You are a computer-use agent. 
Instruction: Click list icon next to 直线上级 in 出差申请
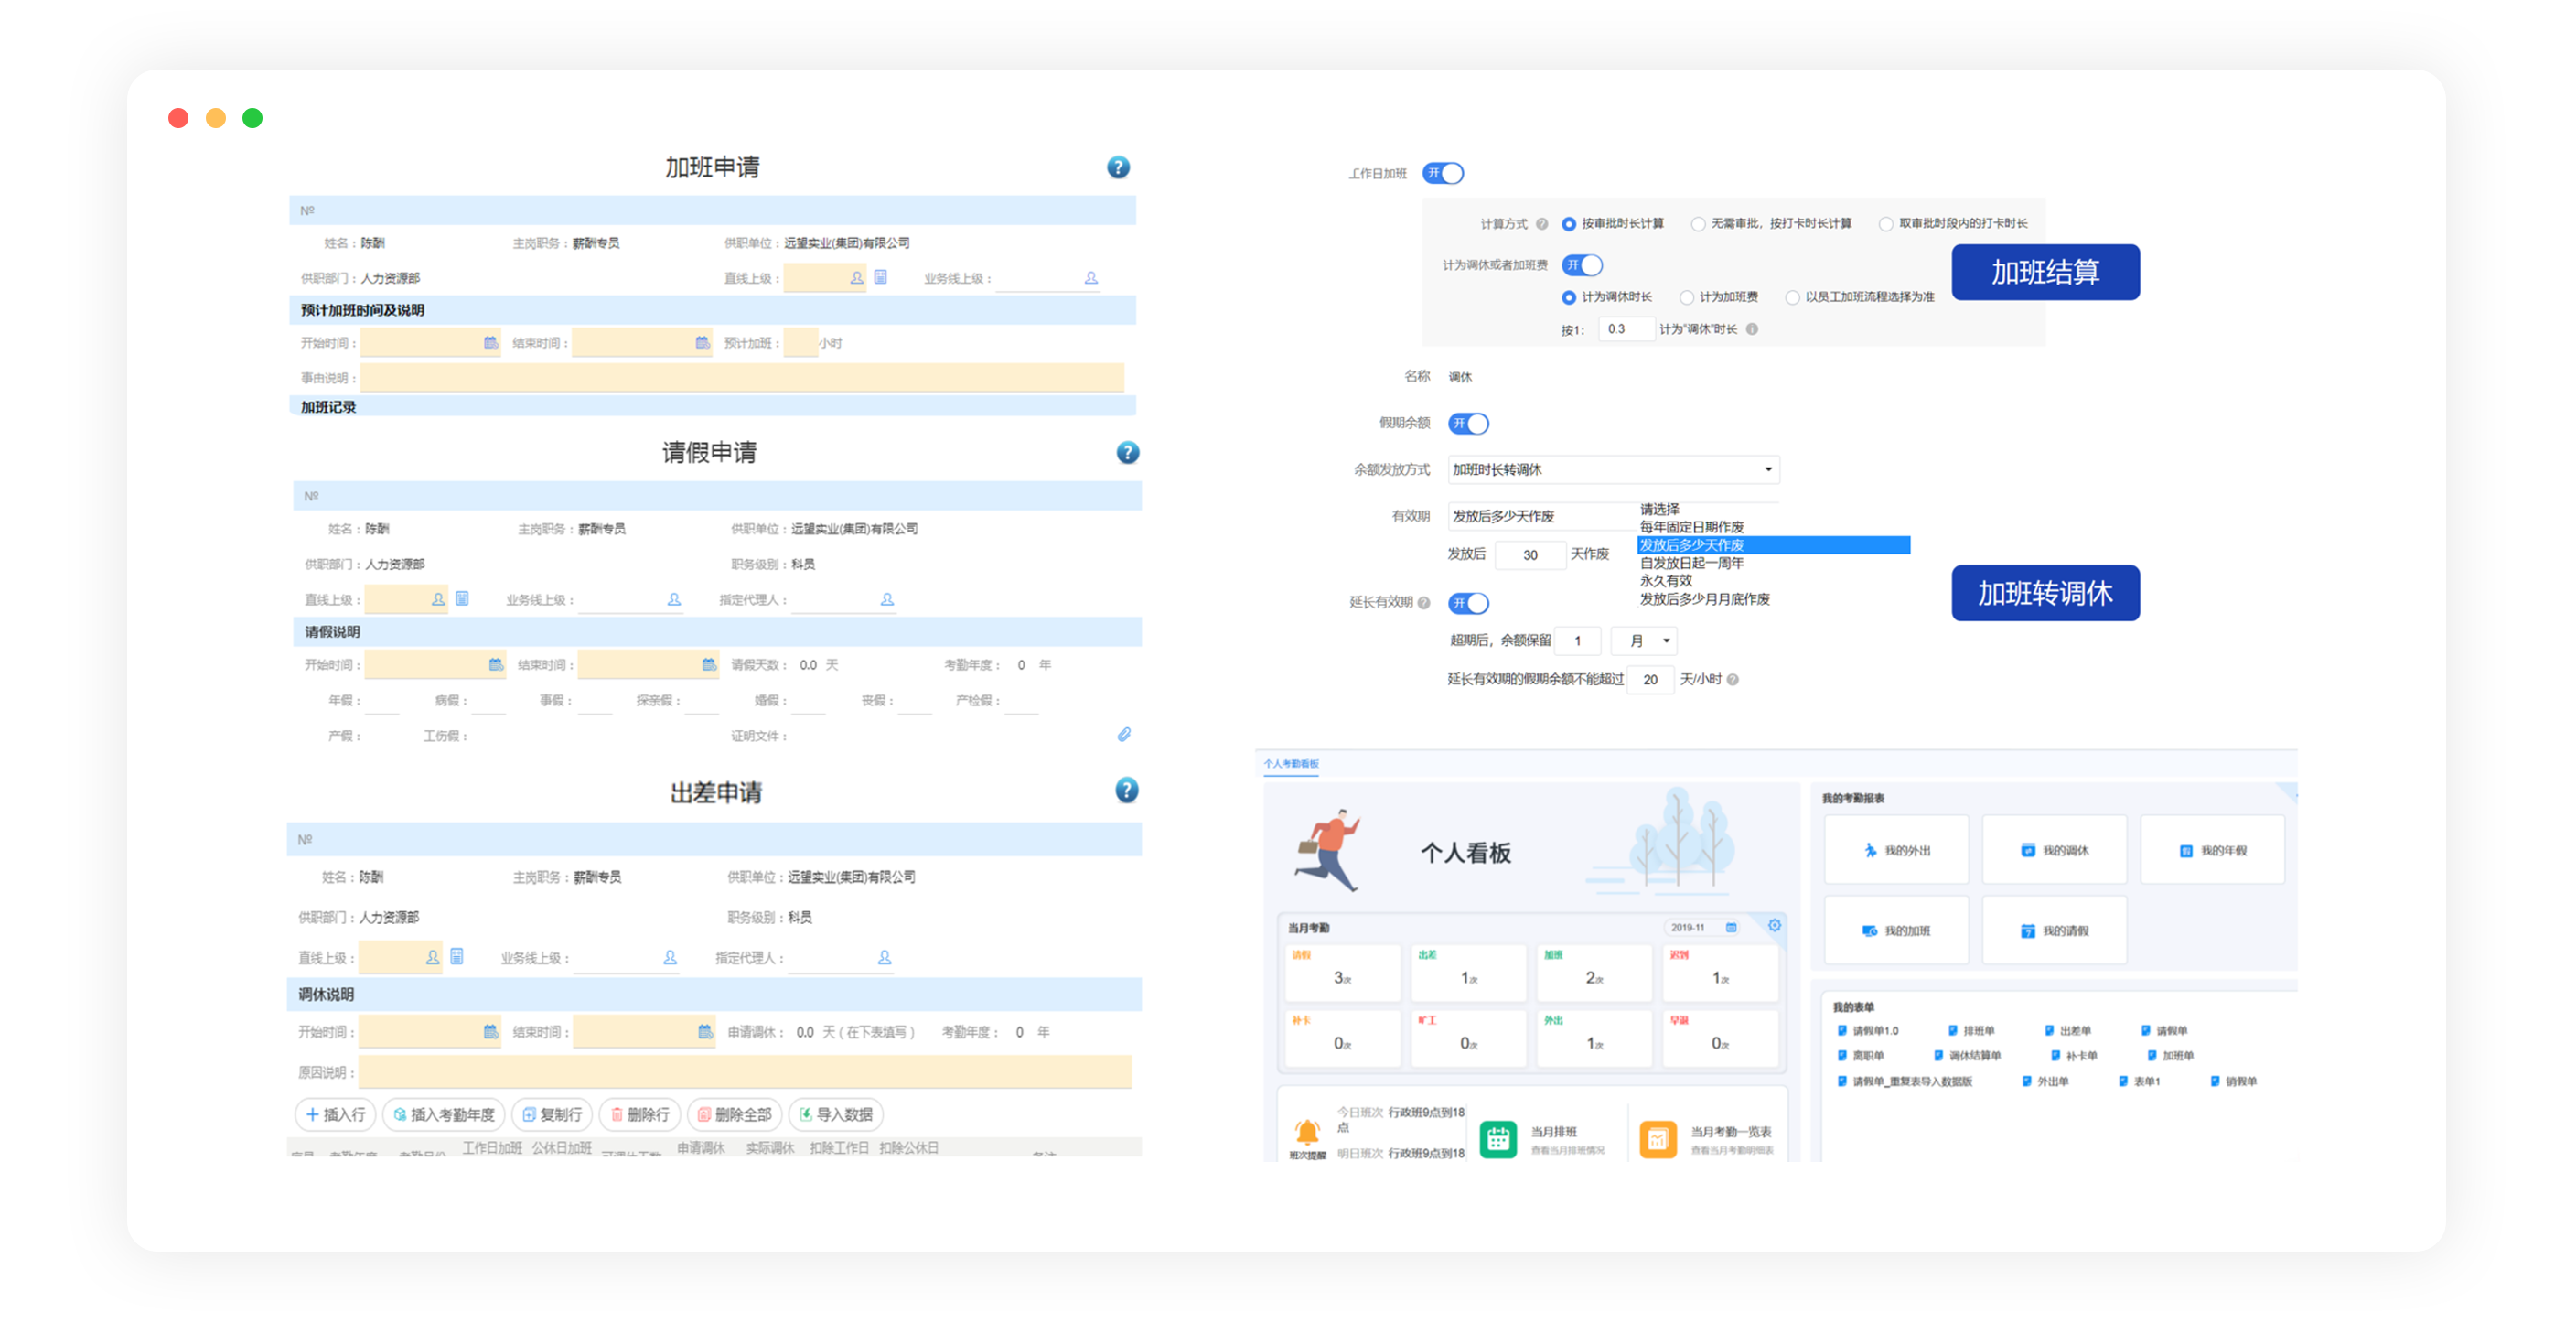pyautogui.click(x=456, y=956)
